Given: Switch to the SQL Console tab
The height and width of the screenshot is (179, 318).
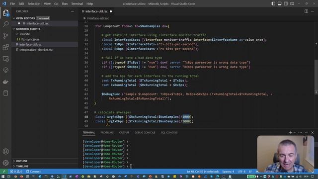Looking at the screenshot, I should 169,133.
